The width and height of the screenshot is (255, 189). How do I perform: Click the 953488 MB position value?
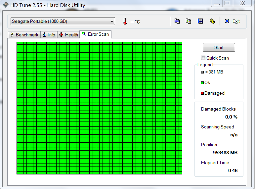[225, 153]
